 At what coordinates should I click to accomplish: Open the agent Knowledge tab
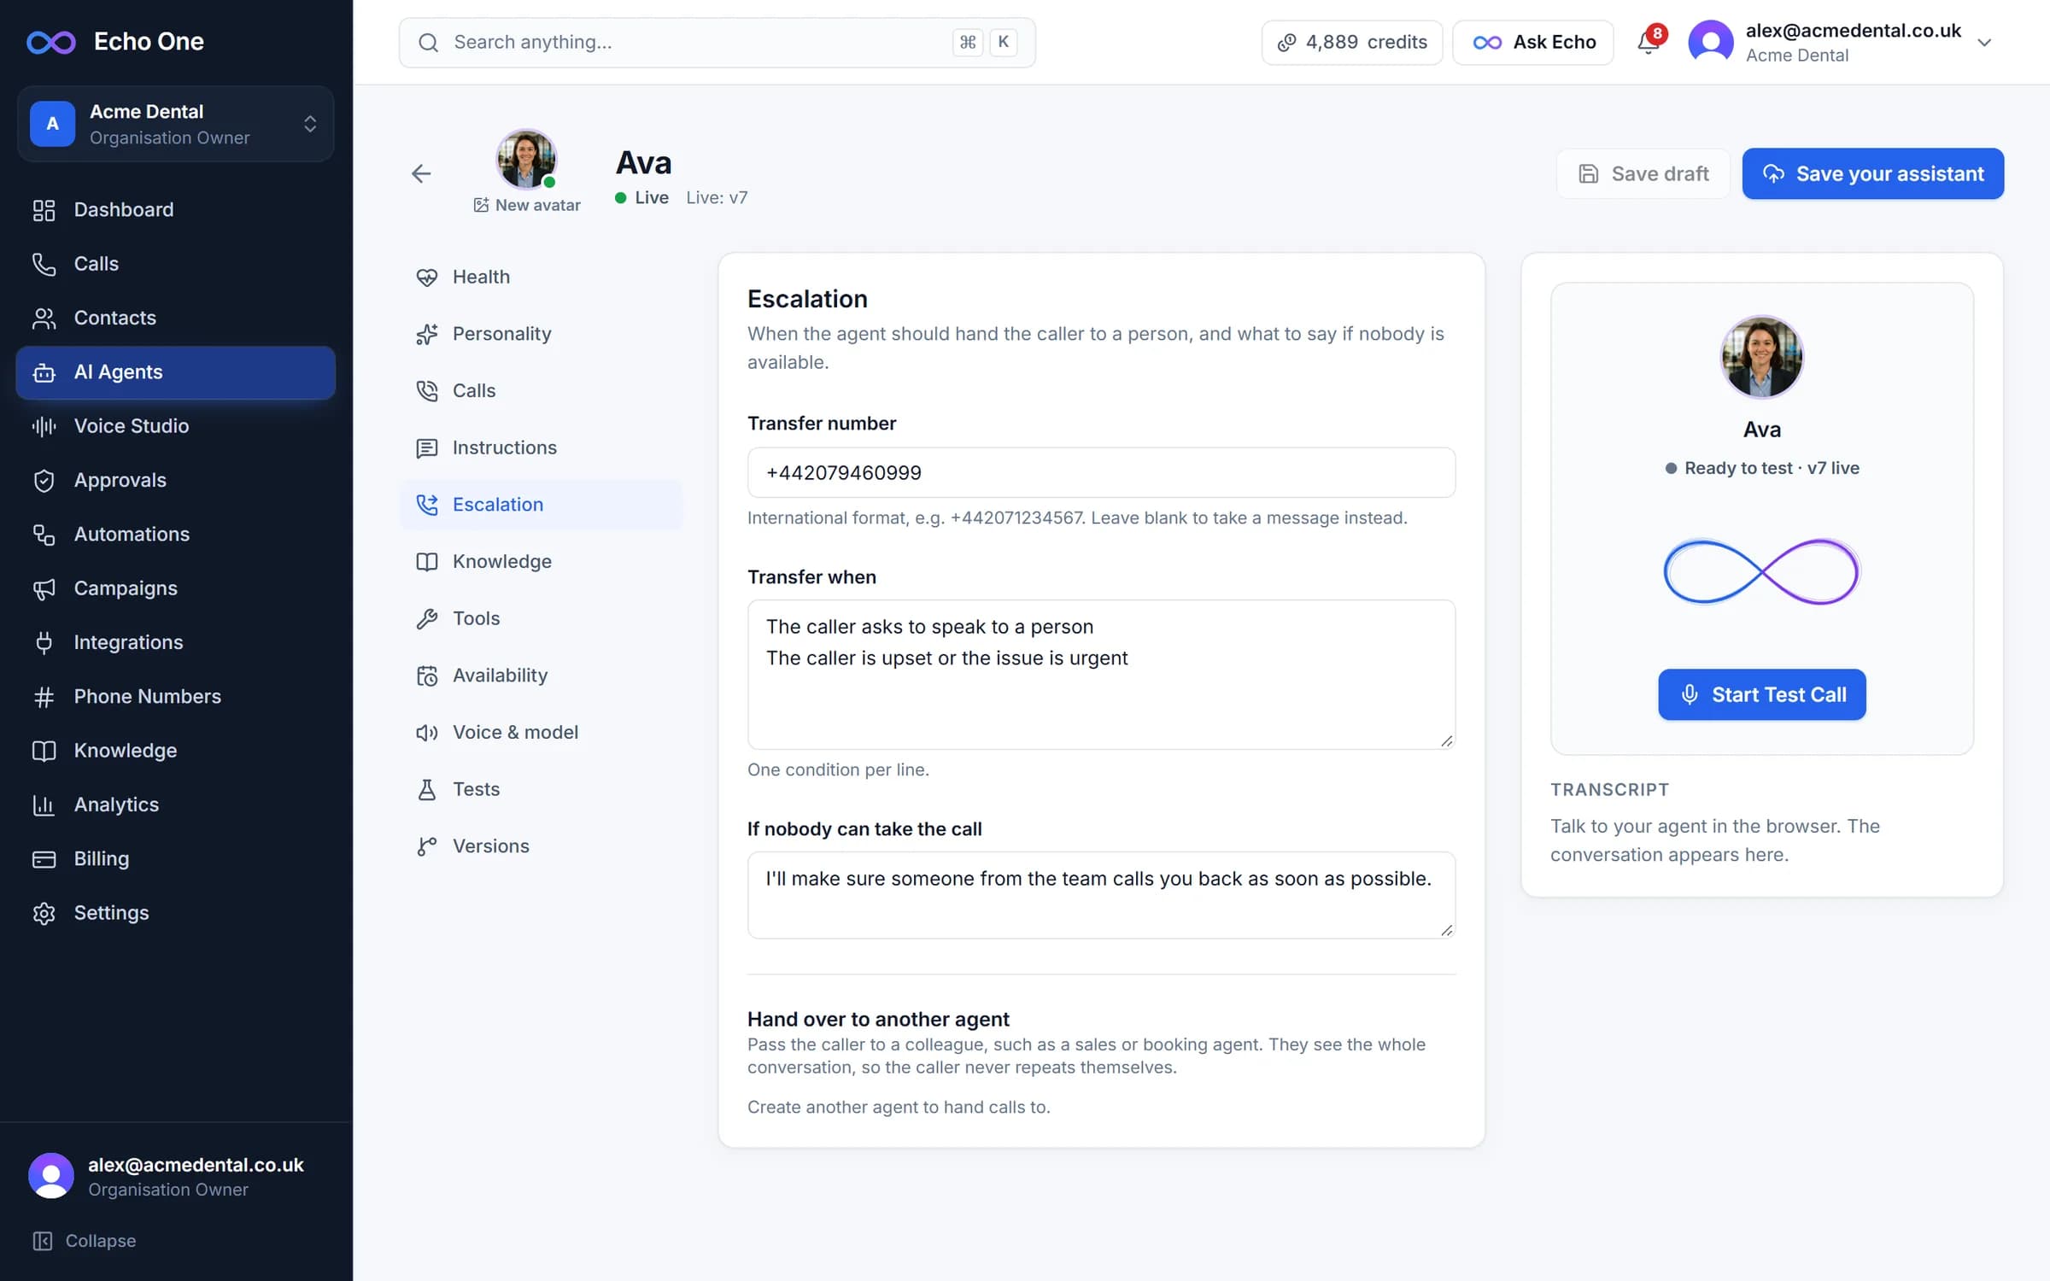point(541,561)
